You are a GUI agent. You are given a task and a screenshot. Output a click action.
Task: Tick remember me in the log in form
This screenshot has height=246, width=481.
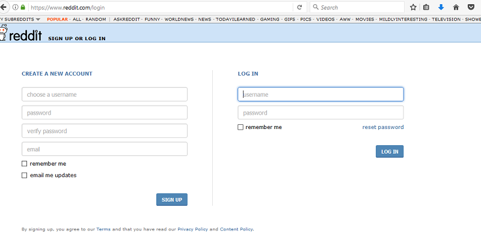[240, 127]
